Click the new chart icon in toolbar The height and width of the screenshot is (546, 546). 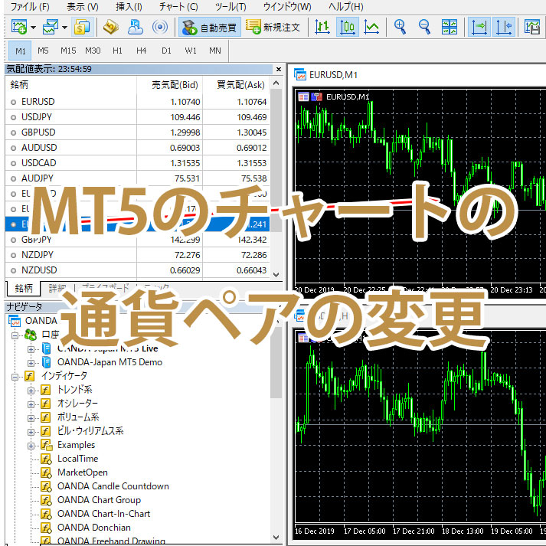click(19, 27)
